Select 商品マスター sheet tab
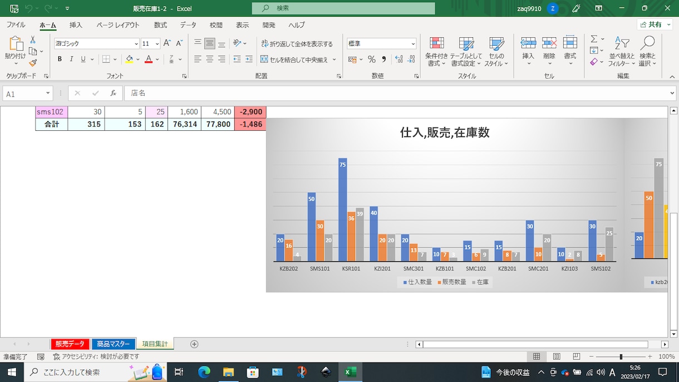Screen dimensions: 679x382 coord(114,344)
